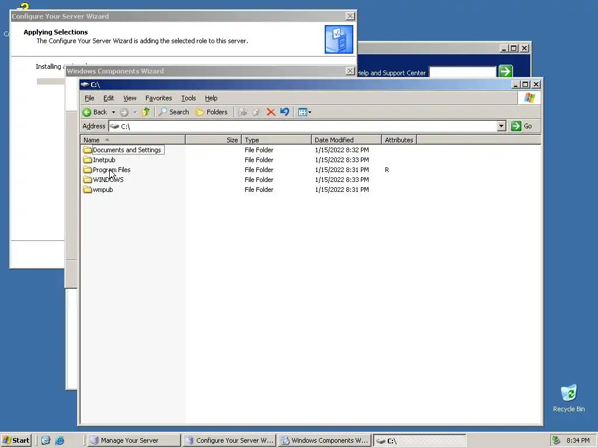Screen dimensions: 598x448
Task: Open the Help menu
Action: (211, 98)
